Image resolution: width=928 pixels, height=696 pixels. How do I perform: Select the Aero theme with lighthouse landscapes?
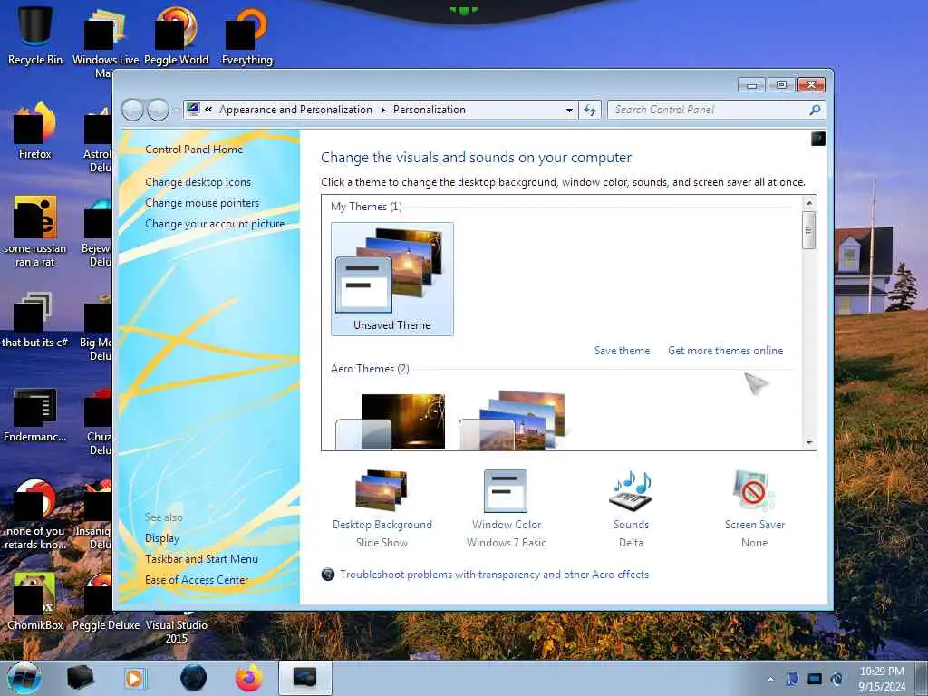click(x=513, y=420)
